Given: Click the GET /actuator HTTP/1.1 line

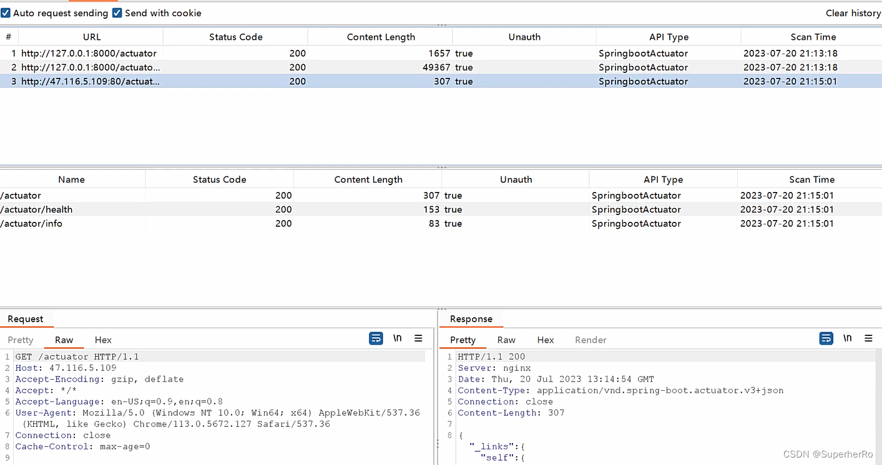Looking at the screenshot, I should (77, 357).
